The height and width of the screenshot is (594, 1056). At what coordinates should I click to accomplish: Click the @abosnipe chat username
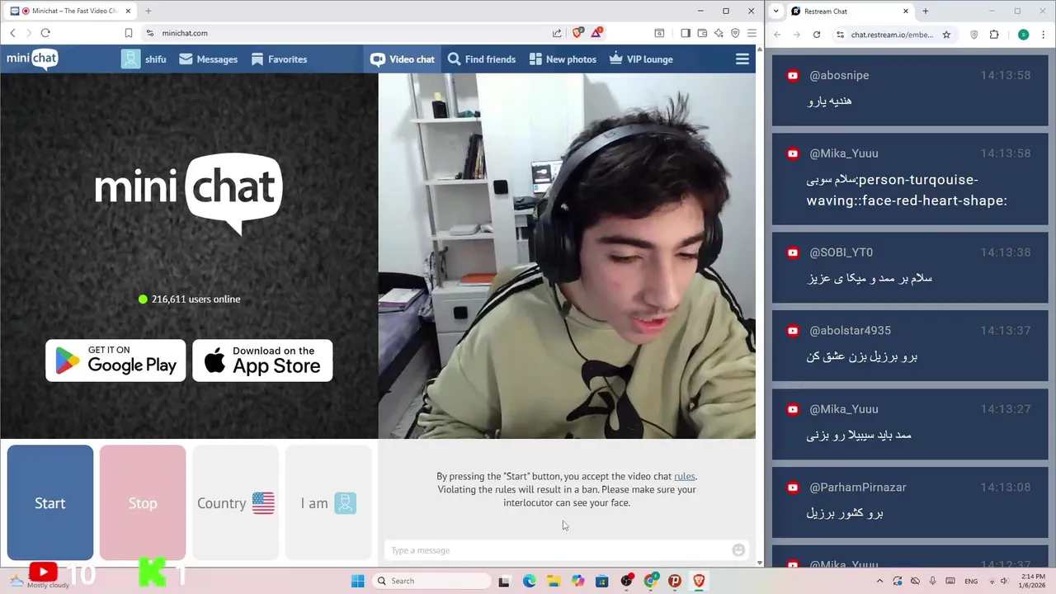click(x=839, y=75)
